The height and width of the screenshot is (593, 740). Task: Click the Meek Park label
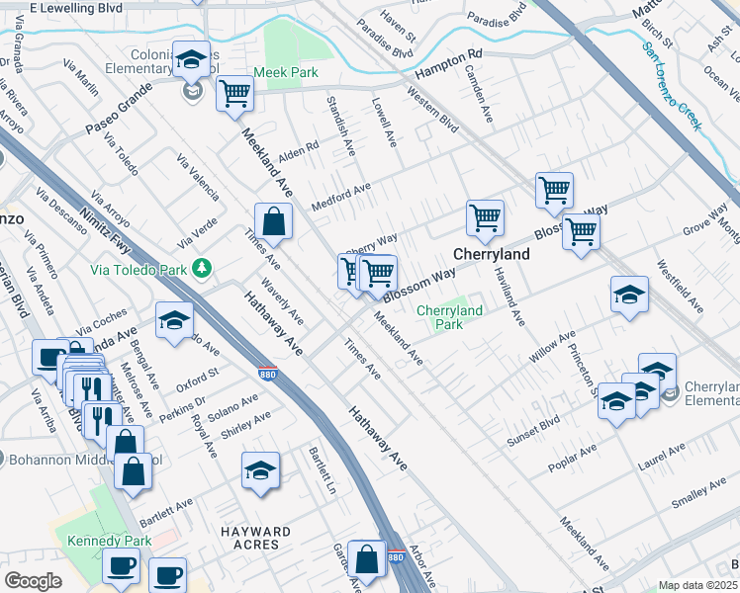pos(286,72)
